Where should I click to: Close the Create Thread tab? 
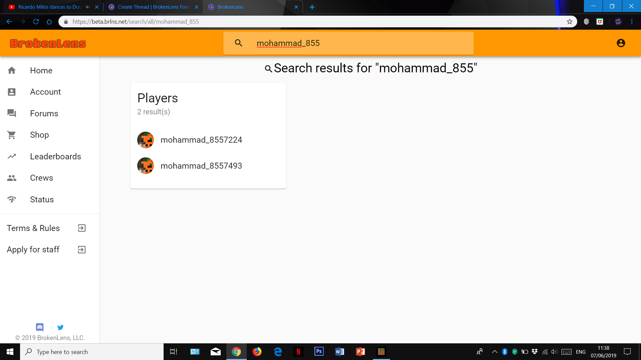click(197, 7)
